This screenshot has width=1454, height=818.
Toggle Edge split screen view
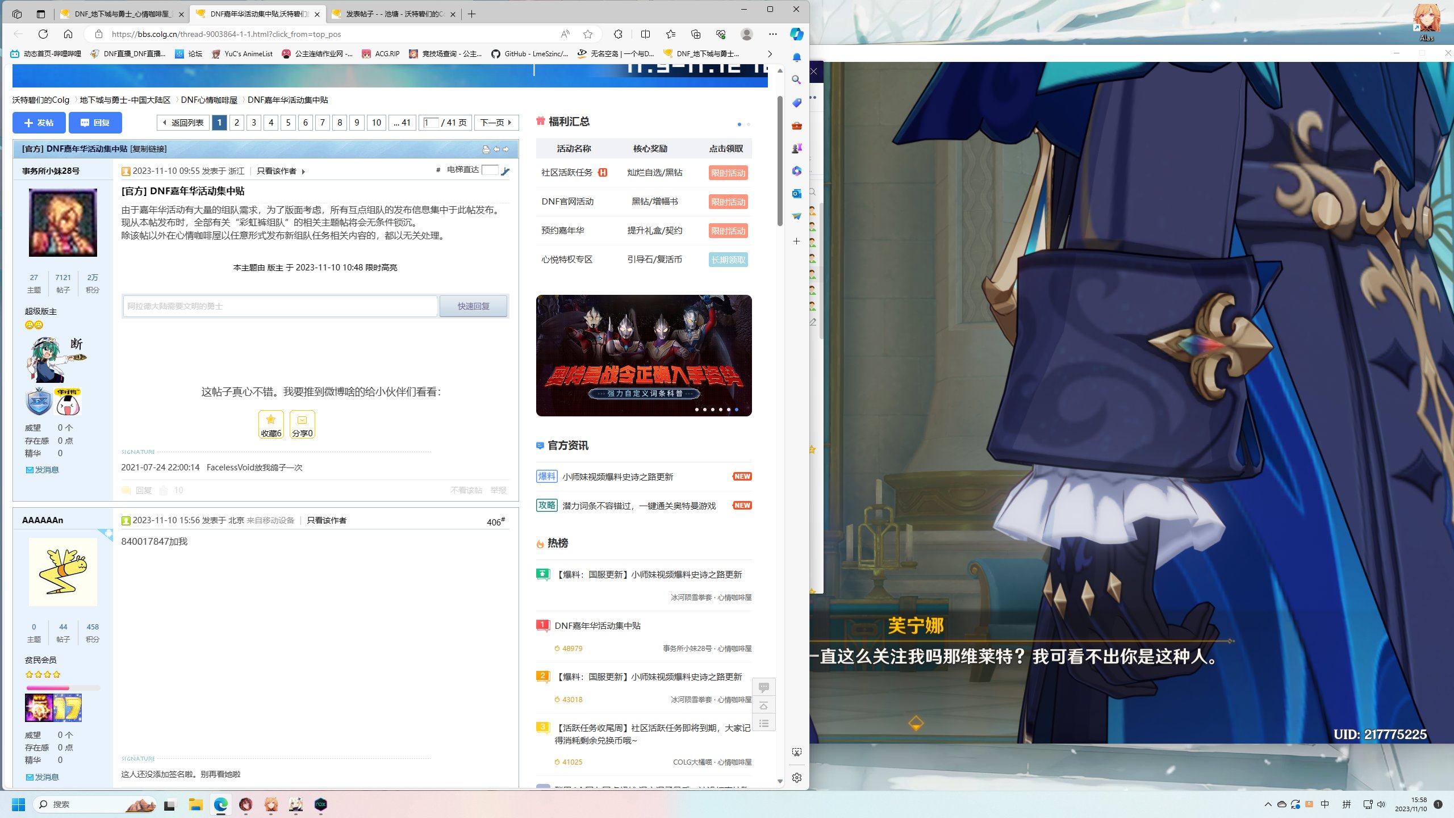pos(645,34)
